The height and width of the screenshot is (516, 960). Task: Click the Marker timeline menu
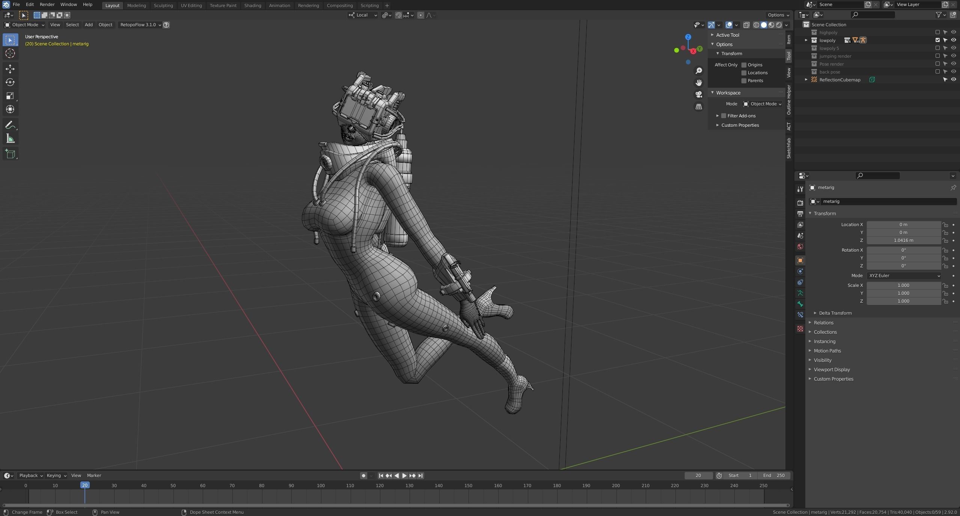click(x=94, y=475)
